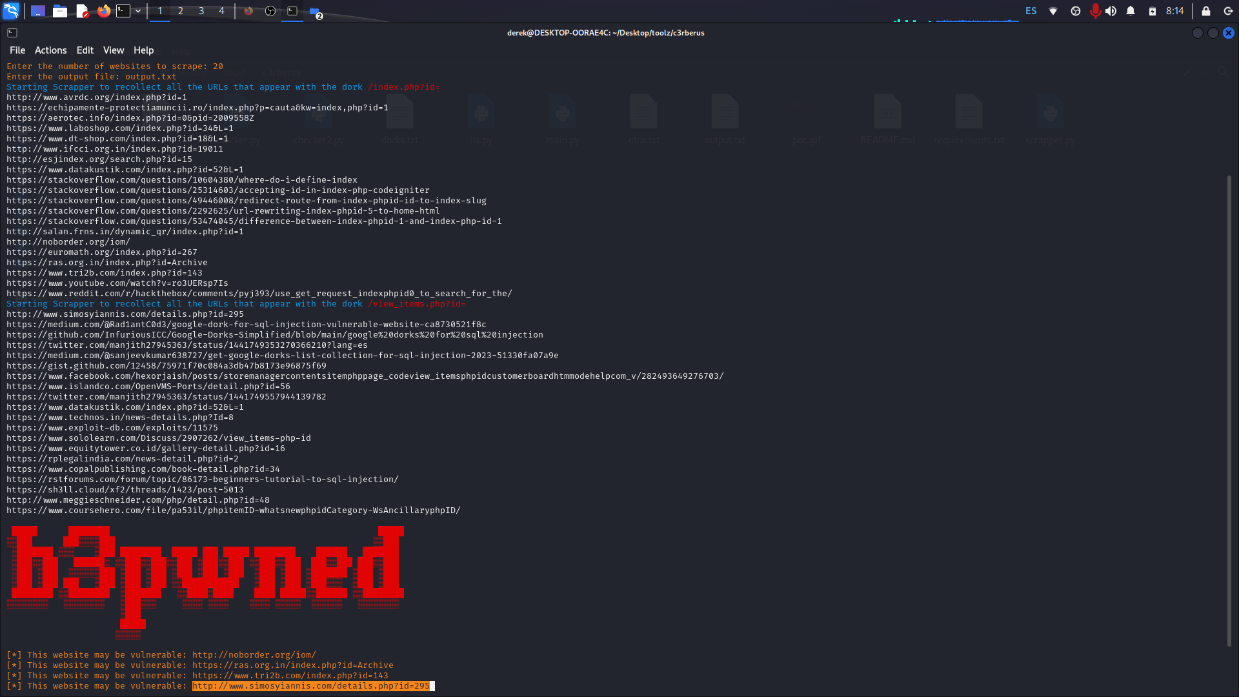Open the ras.org.in index.php?id=Archive link

(293, 665)
